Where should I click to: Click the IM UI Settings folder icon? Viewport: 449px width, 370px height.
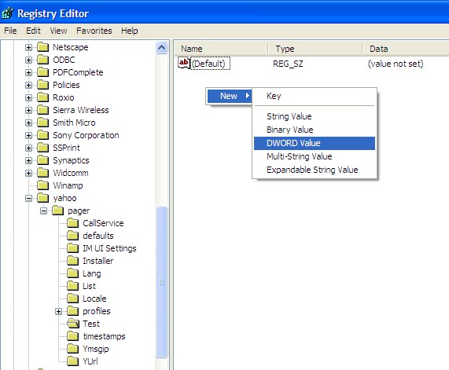(x=72, y=248)
